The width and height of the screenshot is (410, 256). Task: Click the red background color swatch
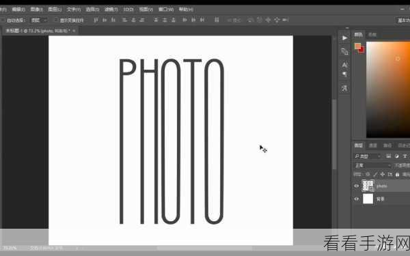[x=362, y=51]
